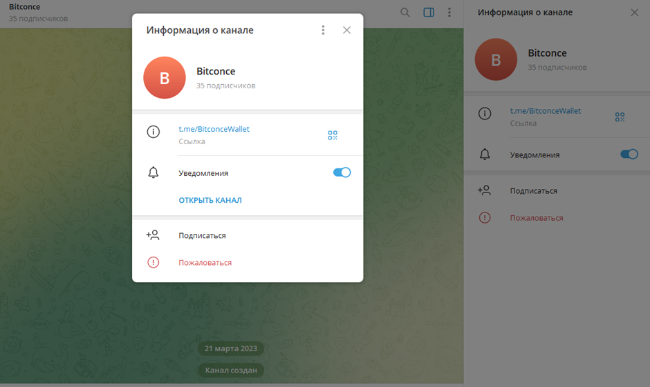The width and height of the screenshot is (650, 387).
Task: Click ОТКРЫТЬ КАНАЛ button
Action: (210, 200)
